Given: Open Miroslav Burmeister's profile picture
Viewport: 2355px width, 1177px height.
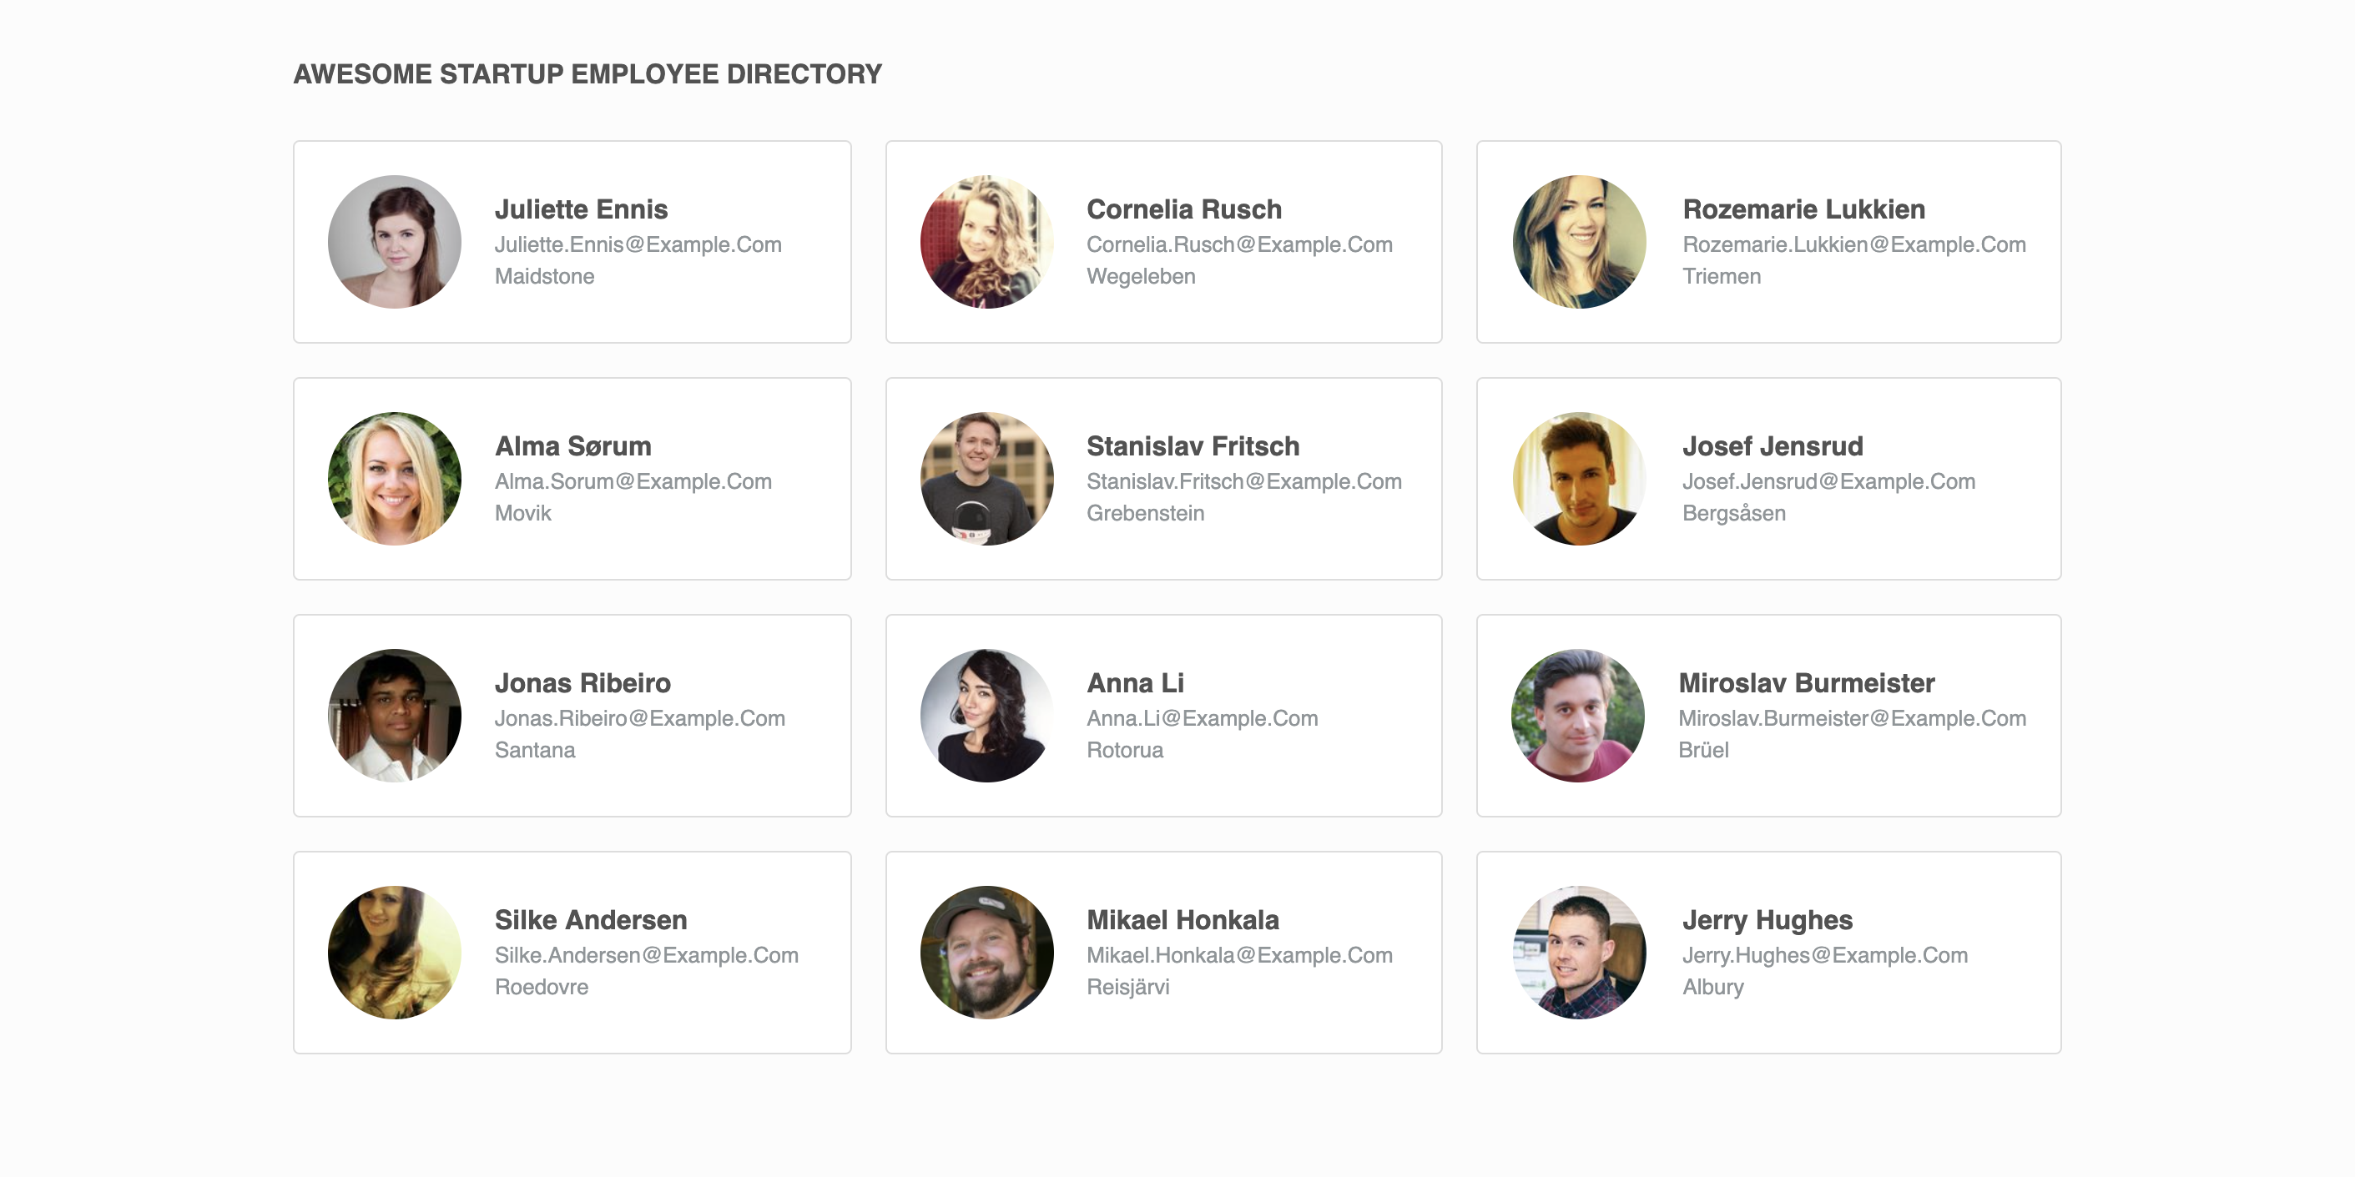Looking at the screenshot, I should click(1577, 716).
